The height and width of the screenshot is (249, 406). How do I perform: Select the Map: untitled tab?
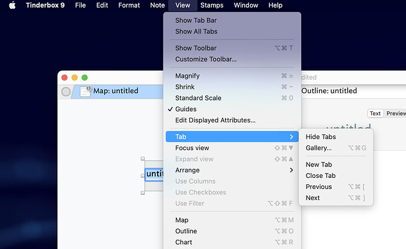(116, 91)
